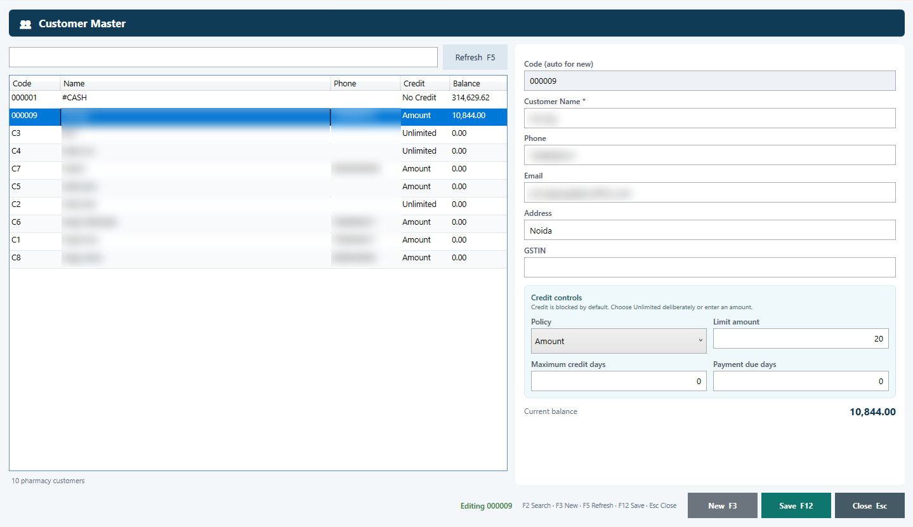Sort by Name column header
The width and height of the screenshot is (913, 527).
[x=195, y=83]
